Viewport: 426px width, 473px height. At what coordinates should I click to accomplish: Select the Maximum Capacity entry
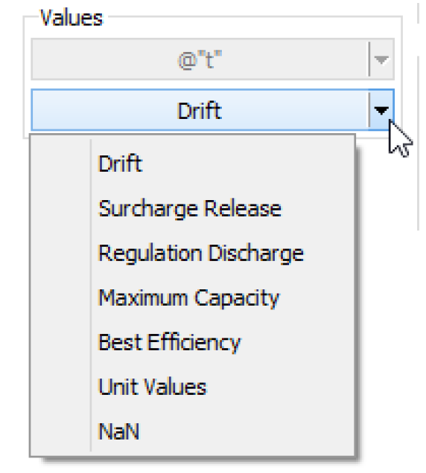click(189, 298)
